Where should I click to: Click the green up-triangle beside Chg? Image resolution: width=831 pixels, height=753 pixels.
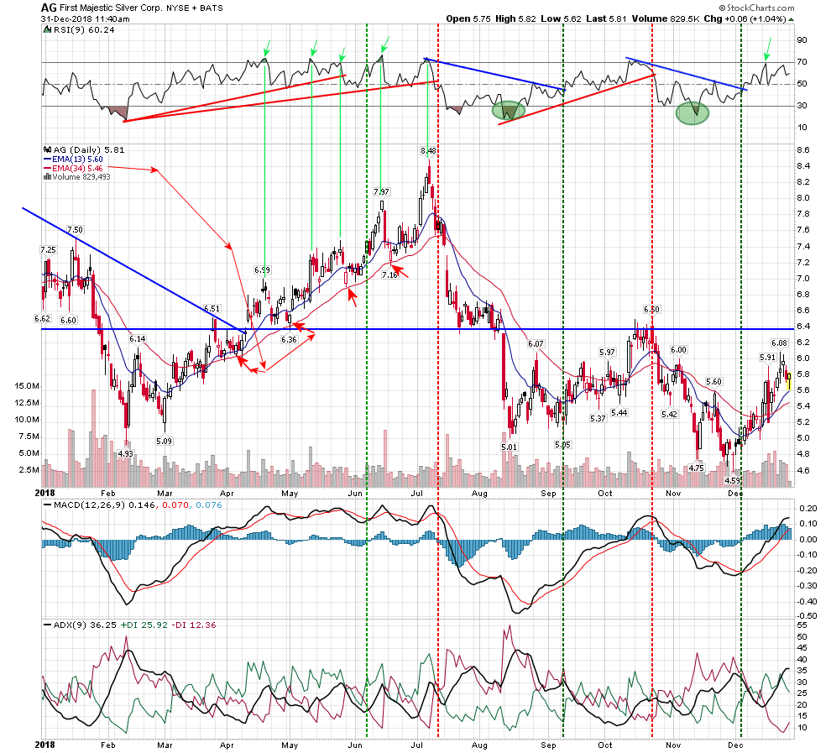791,18
